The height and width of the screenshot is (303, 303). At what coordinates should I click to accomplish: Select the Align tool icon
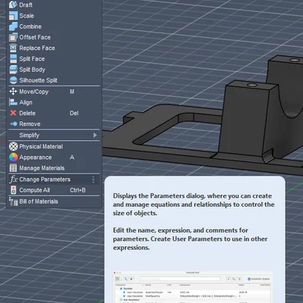[13, 102]
